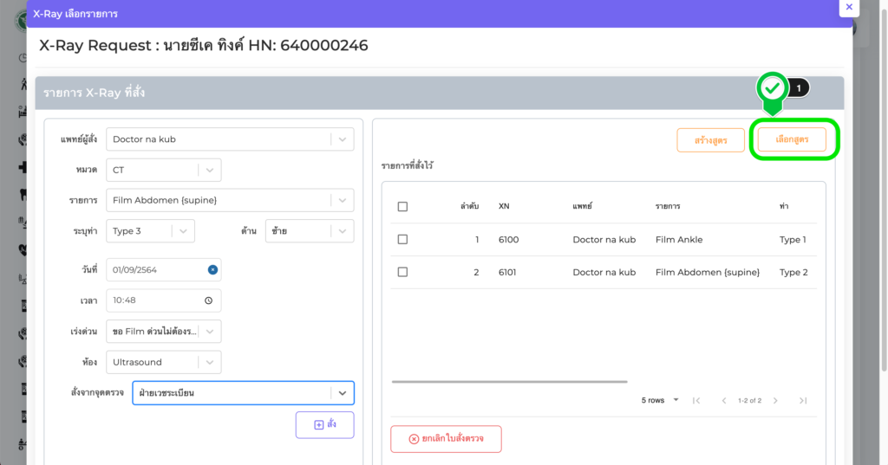
Task: Expand the Doctor na kub physician dropdown
Action: [343, 139]
